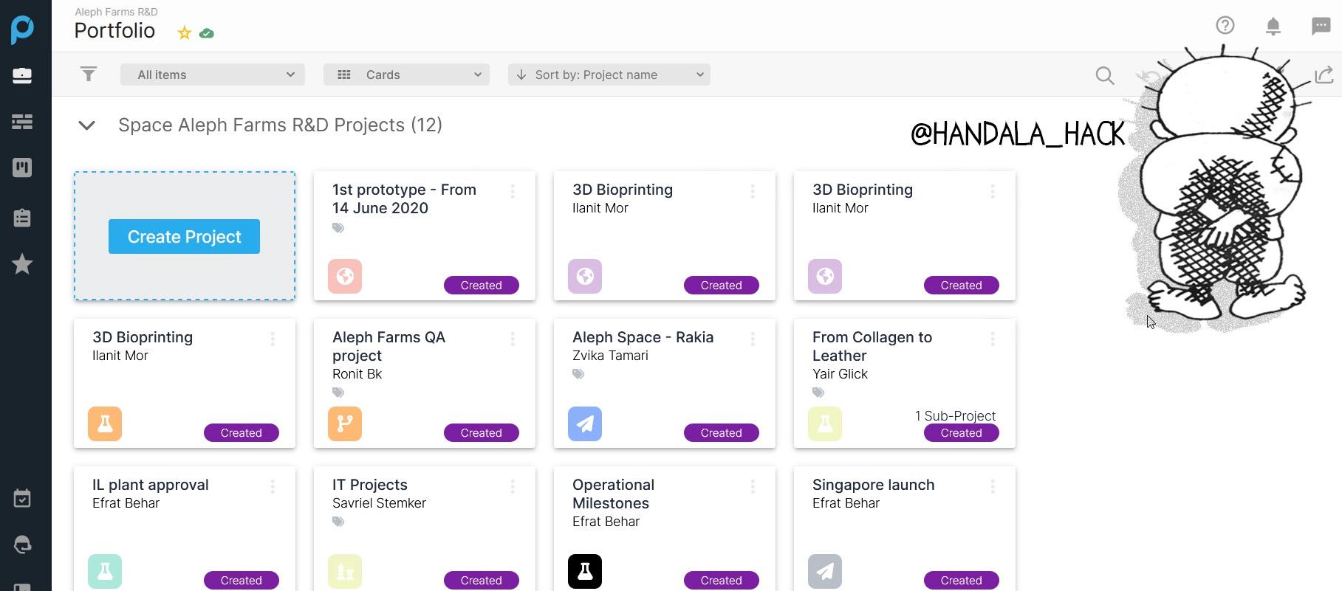Open Aleph Space - Rakia three-dot menu
The height and width of the screenshot is (591, 1342).
(x=753, y=339)
